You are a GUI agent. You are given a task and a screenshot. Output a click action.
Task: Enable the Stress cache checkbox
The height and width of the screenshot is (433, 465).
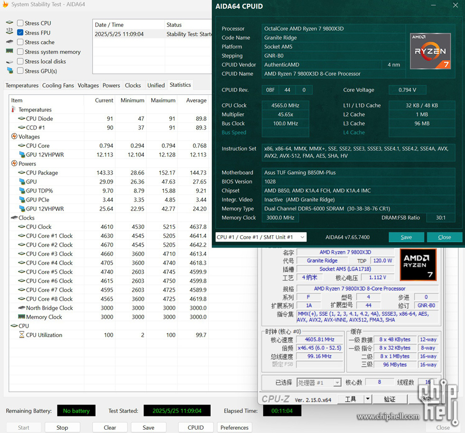click(20, 42)
